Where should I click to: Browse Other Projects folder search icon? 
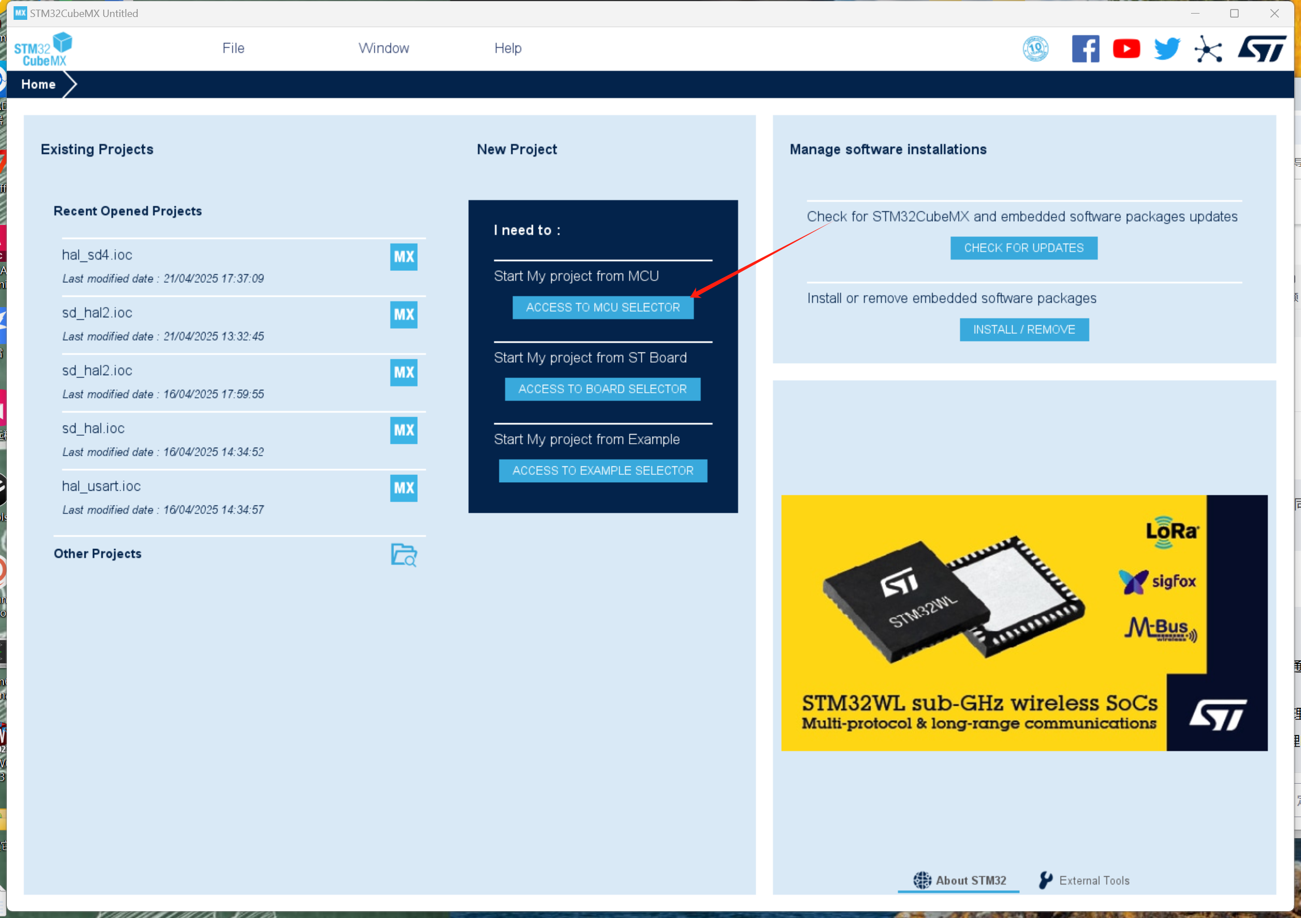coord(404,555)
